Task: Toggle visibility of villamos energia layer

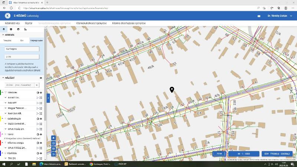Action: click(41, 143)
